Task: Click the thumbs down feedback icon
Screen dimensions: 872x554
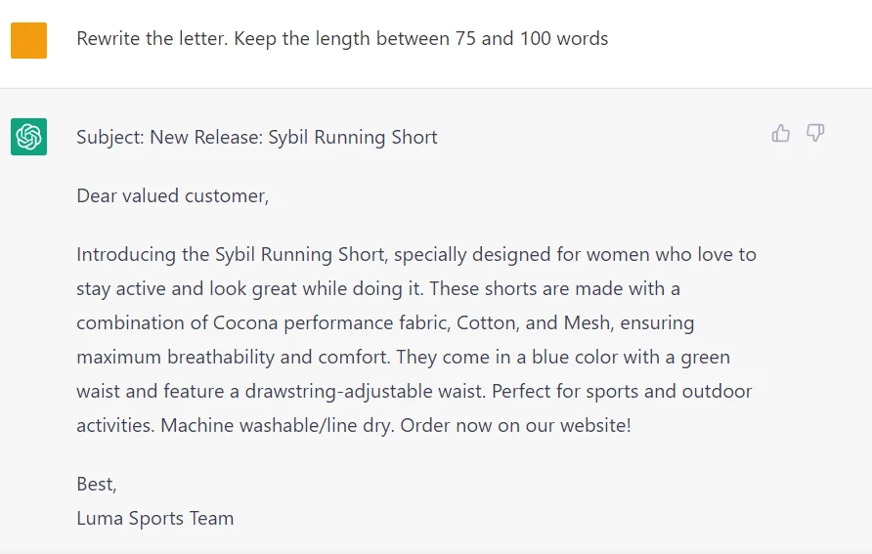Action: click(x=815, y=134)
